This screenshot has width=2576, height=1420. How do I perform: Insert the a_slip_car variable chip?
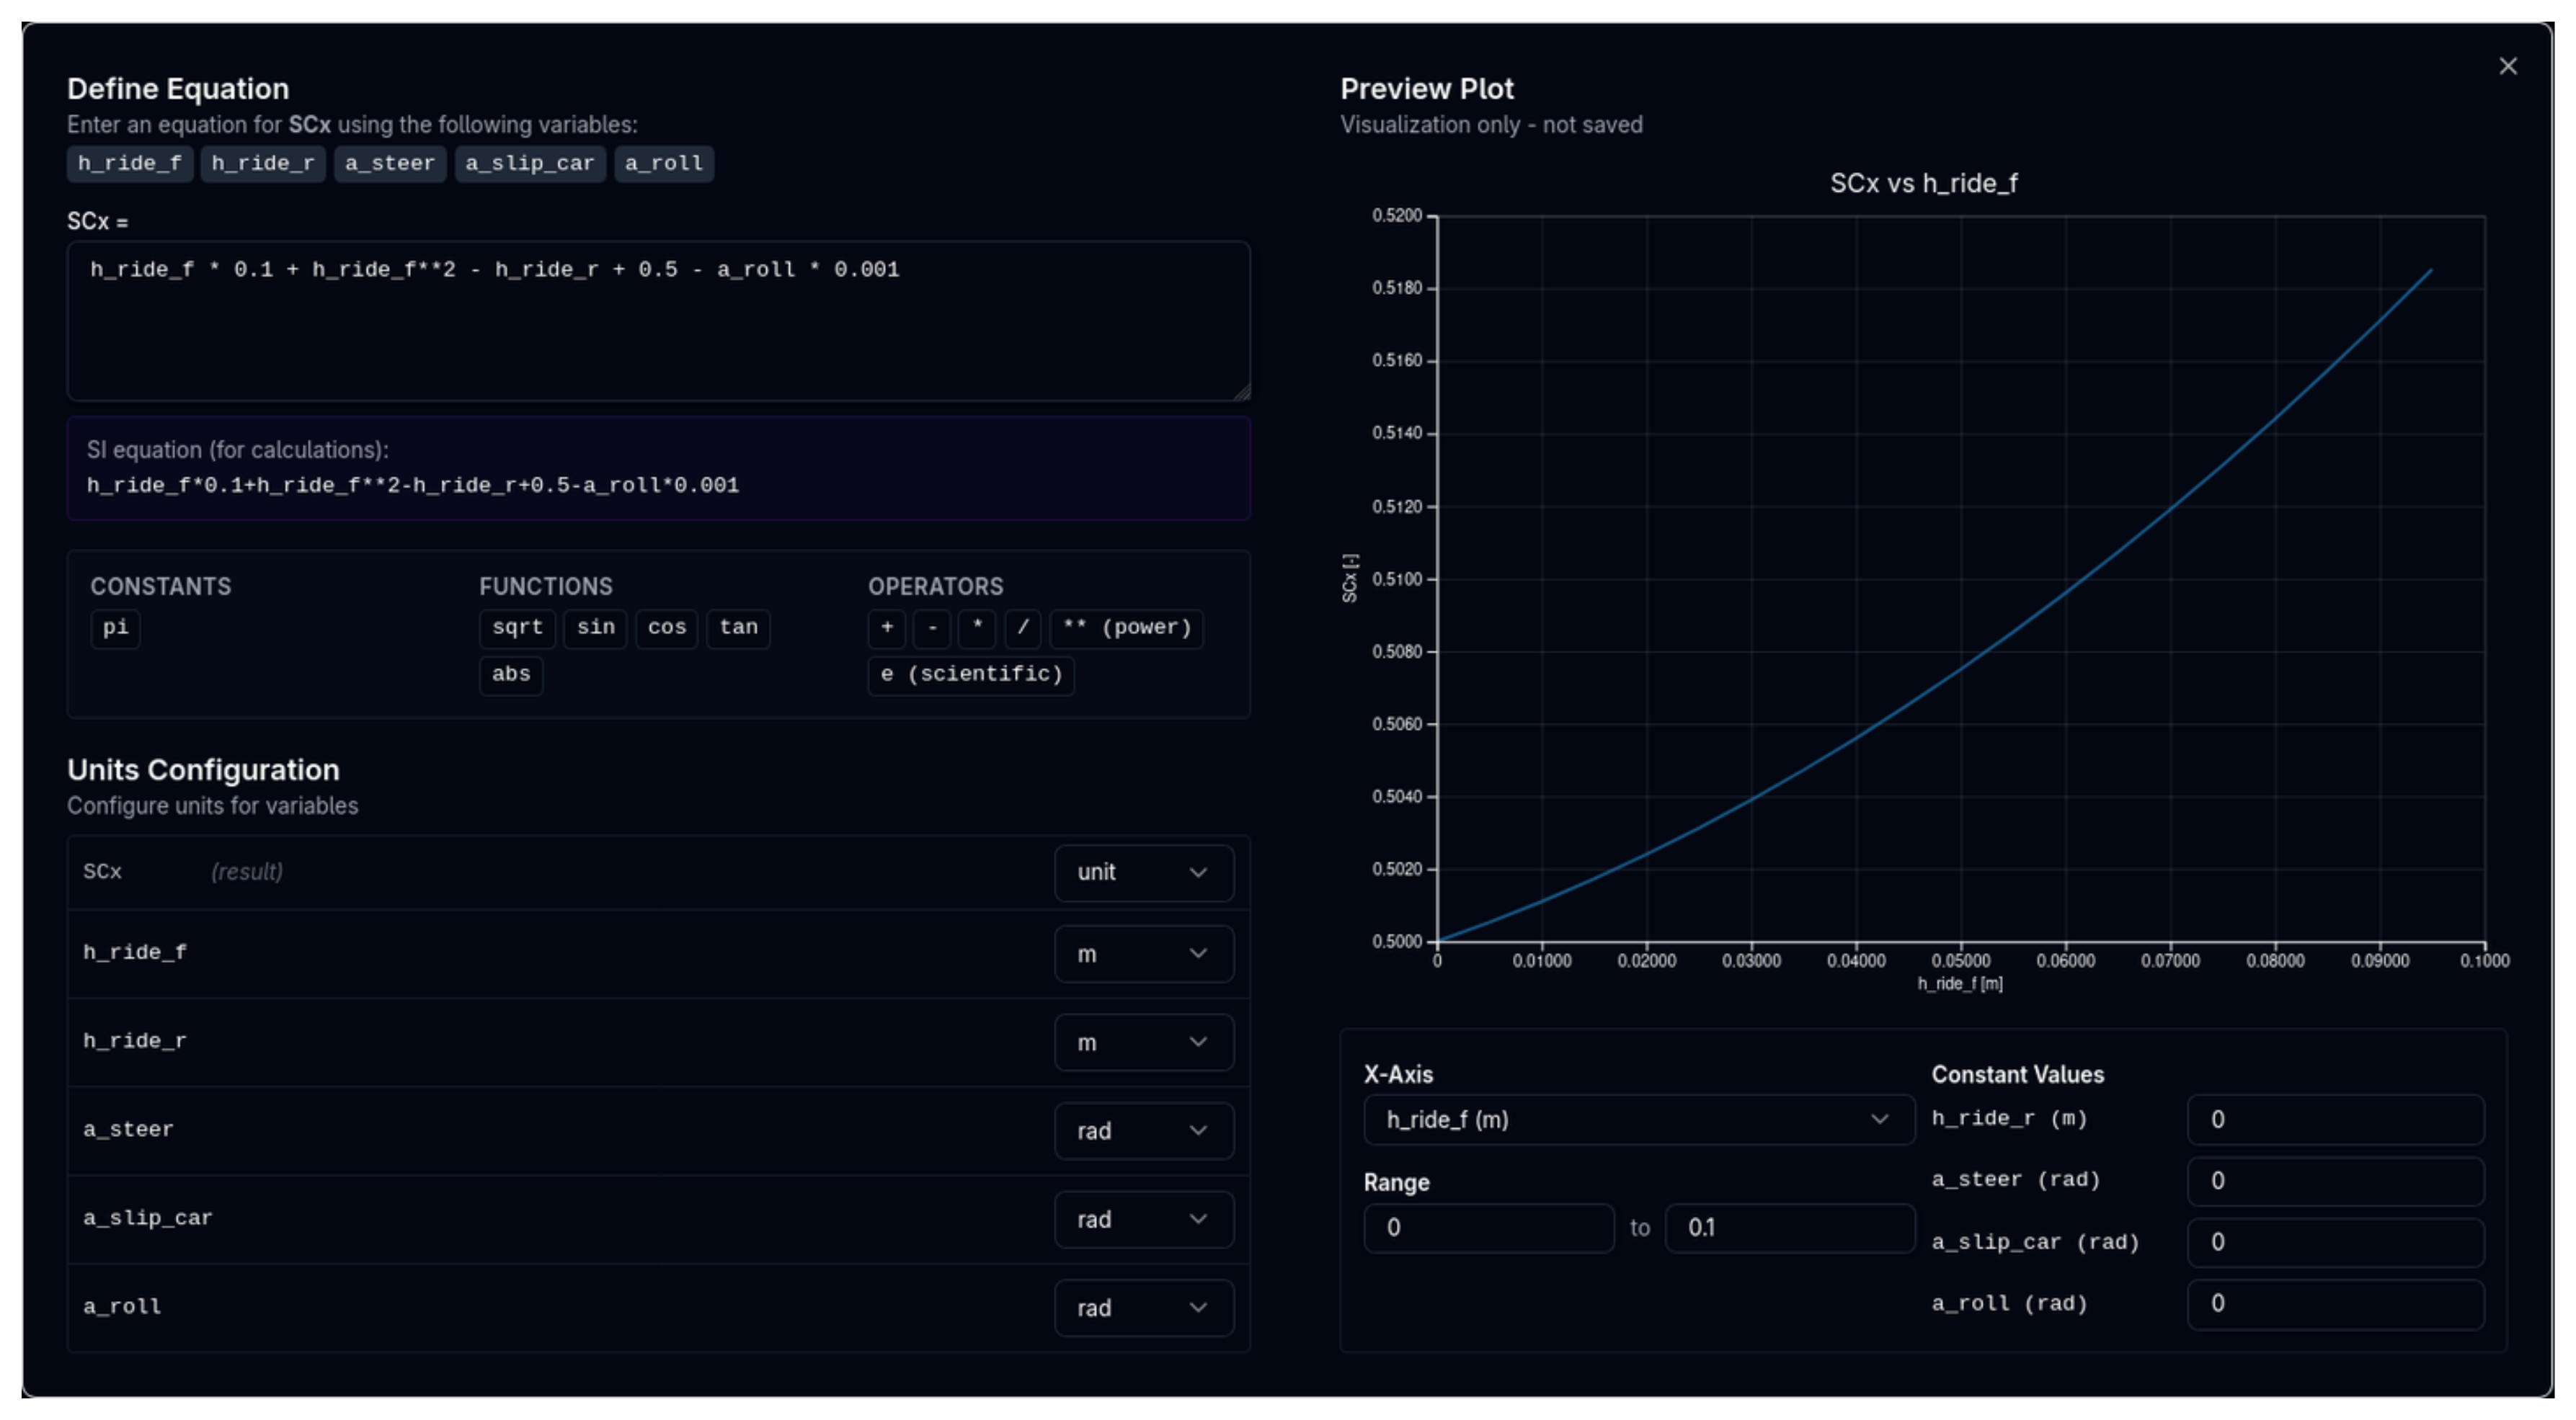529,163
